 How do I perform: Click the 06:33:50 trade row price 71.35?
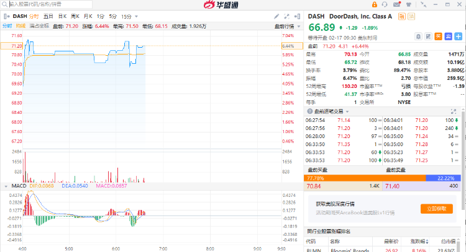(344, 144)
